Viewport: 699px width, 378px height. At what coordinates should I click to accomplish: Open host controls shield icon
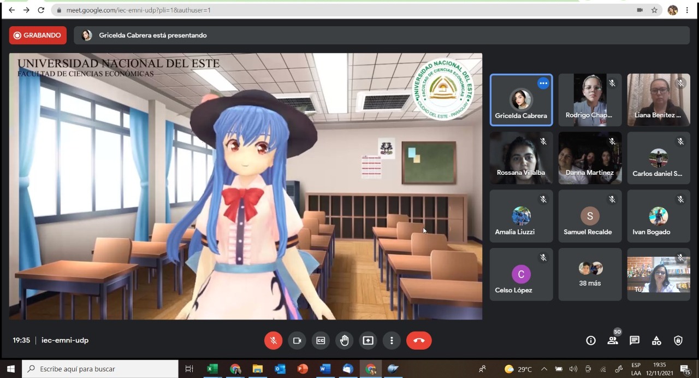(x=678, y=340)
